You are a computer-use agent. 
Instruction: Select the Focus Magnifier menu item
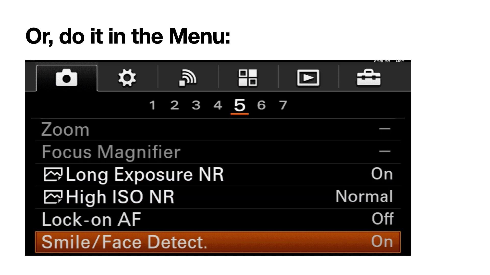tap(111, 152)
